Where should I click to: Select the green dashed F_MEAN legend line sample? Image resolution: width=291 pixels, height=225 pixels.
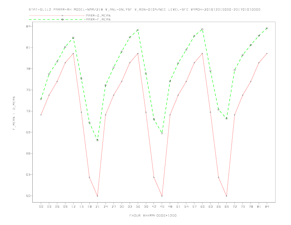click(x=57, y=19)
